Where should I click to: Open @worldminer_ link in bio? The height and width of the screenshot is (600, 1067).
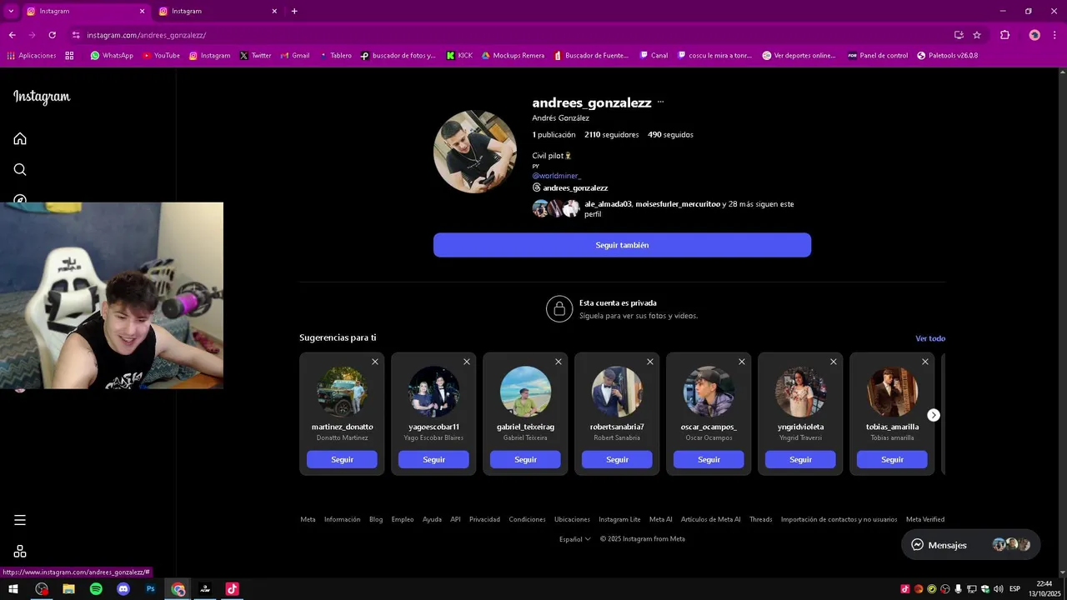tap(557, 176)
